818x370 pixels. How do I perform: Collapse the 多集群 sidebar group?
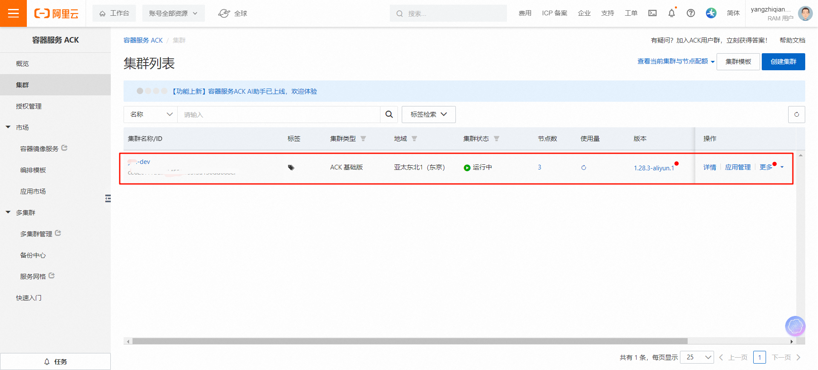click(8, 212)
